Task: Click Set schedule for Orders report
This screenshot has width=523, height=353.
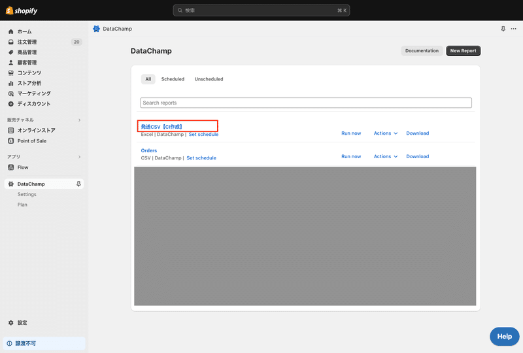Action: tap(201, 158)
